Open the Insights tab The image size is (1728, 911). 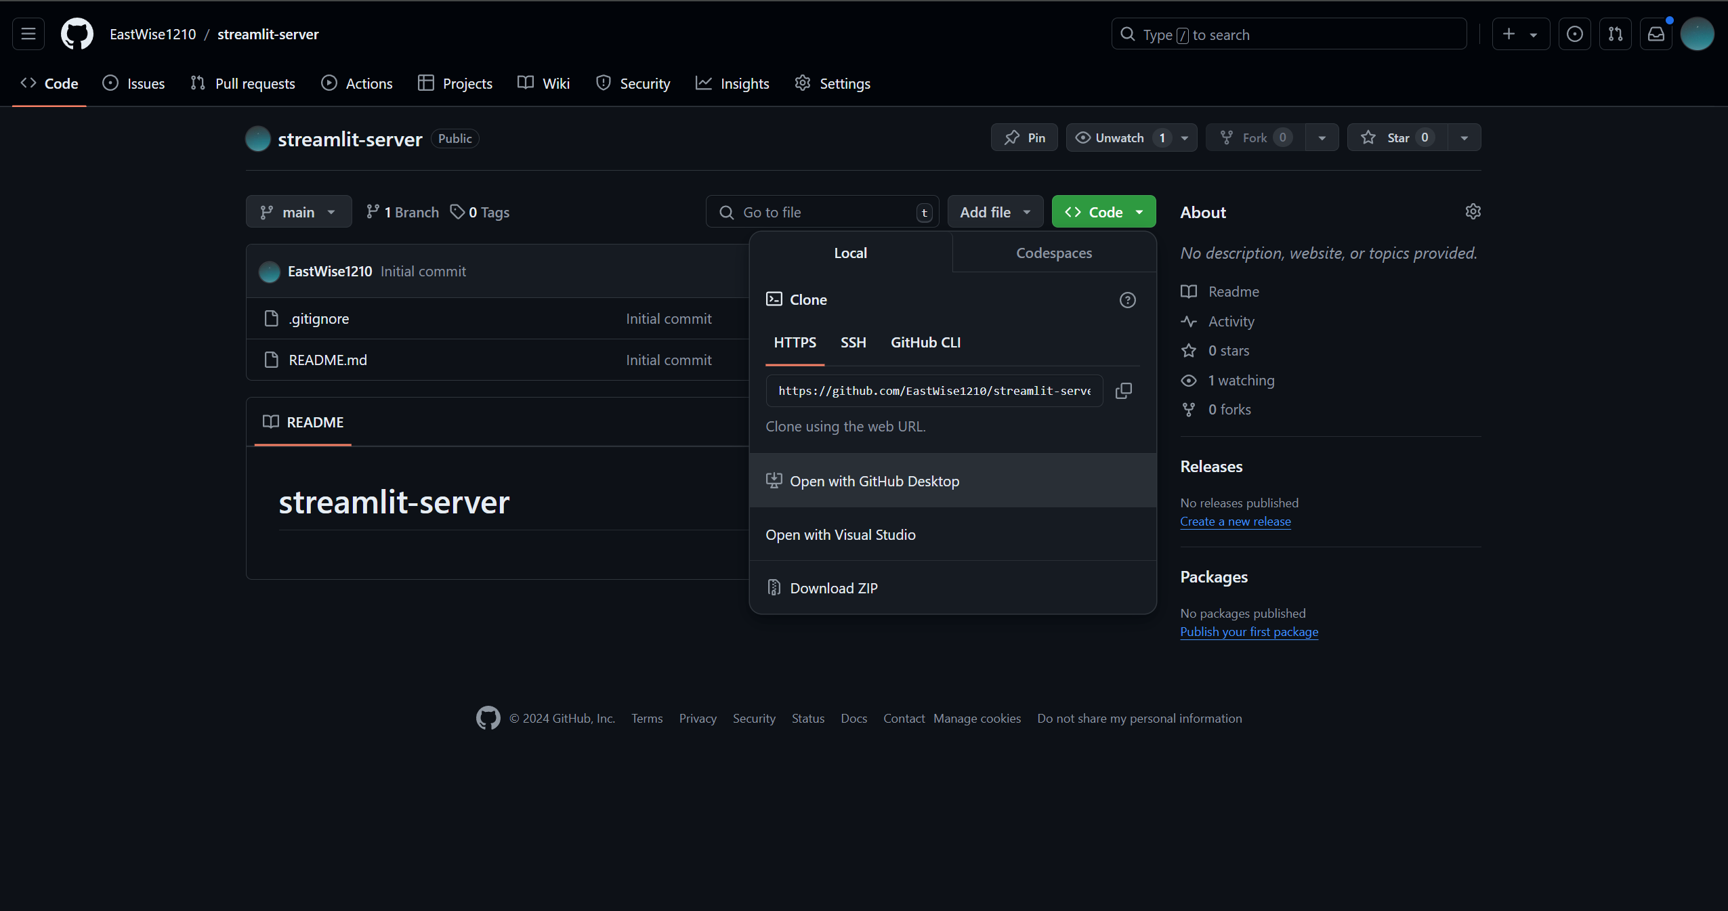click(x=732, y=83)
